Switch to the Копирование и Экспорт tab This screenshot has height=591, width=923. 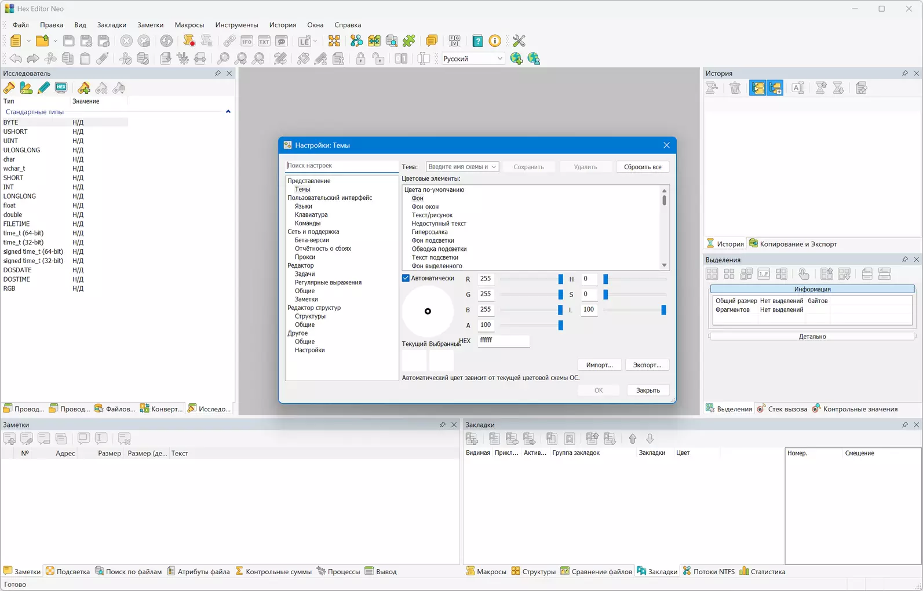[793, 244]
